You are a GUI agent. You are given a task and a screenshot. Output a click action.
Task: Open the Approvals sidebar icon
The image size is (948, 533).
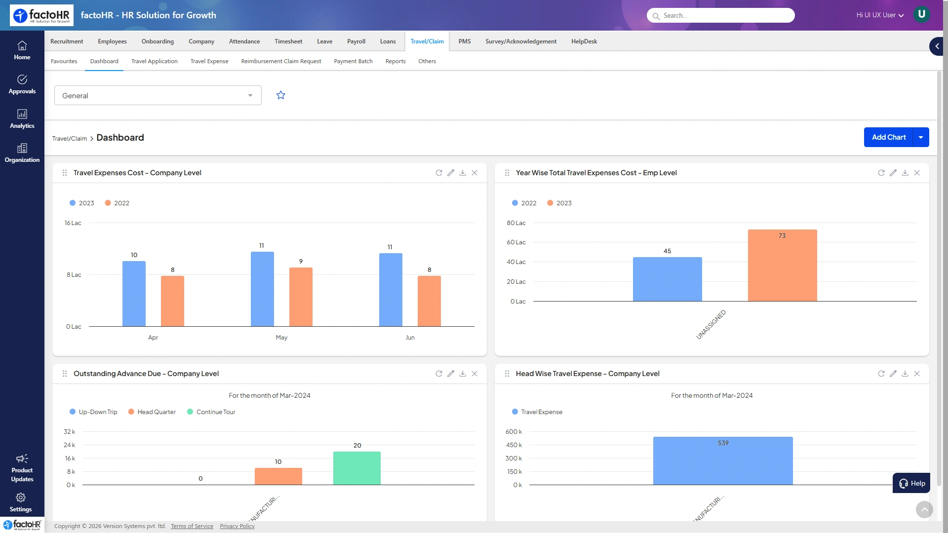pos(22,84)
